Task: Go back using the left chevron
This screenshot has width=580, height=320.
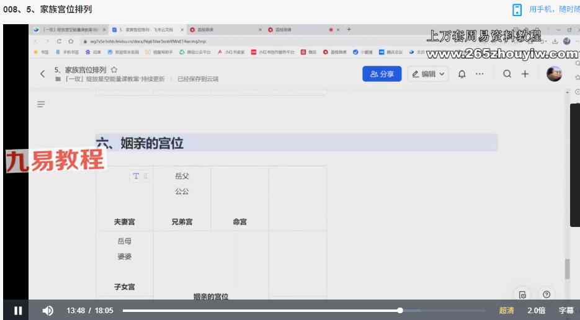Action: [42, 74]
